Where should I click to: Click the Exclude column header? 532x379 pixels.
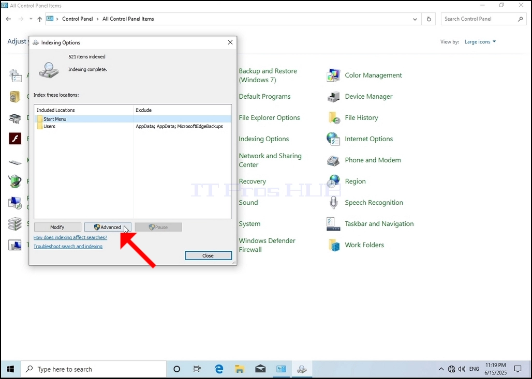tap(182, 110)
